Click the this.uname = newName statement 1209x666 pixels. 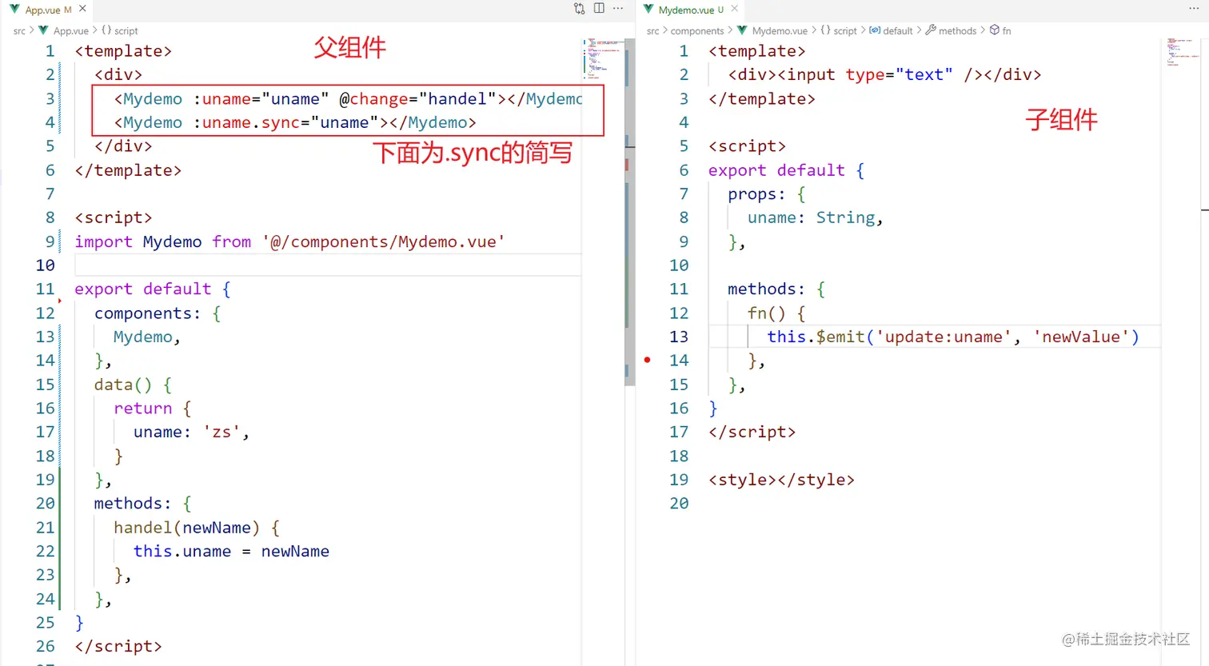pos(231,551)
